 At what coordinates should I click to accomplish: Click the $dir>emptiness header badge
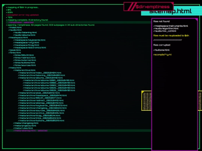pyautogui.click(x=149, y=7)
